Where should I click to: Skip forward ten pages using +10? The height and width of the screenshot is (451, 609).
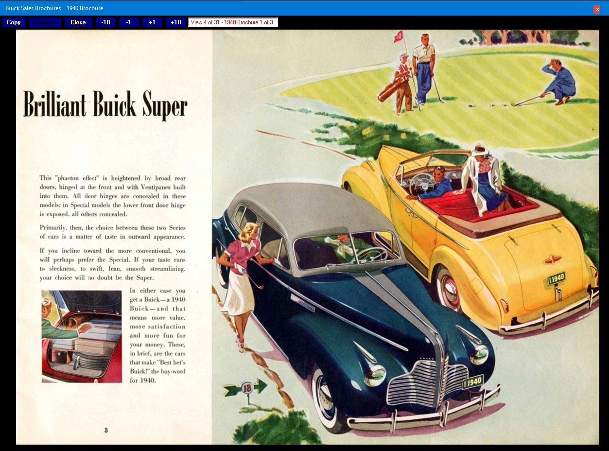[x=176, y=22]
